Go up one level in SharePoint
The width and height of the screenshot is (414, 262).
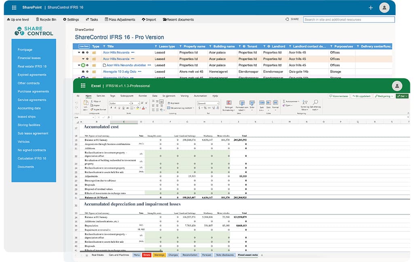(x=18, y=19)
